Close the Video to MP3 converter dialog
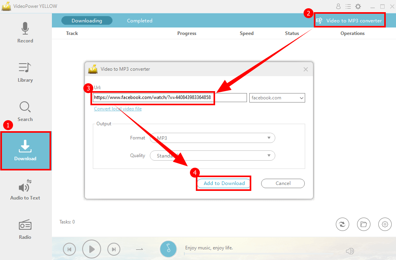This screenshot has width=396, height=260. [x=306, y=69]
